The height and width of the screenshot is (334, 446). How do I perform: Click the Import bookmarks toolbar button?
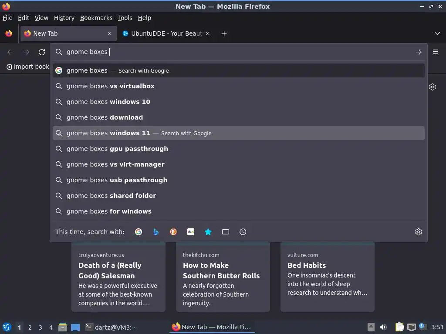pyautogui.click(x=27, y=67)
